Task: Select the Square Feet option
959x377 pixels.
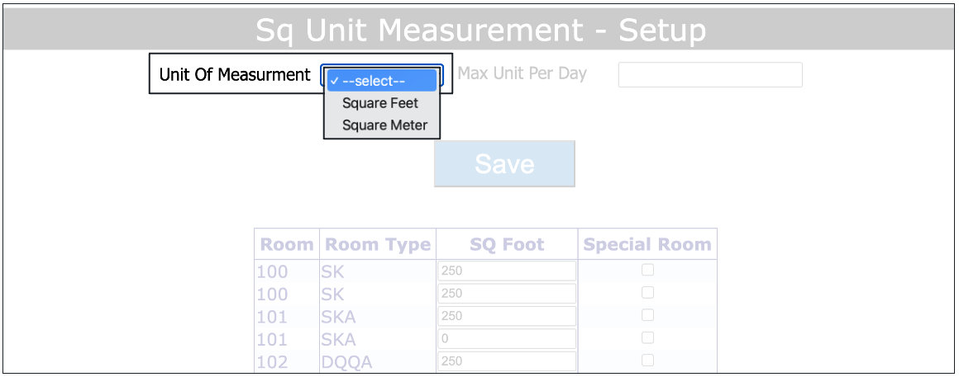Action: click(380, 103)
